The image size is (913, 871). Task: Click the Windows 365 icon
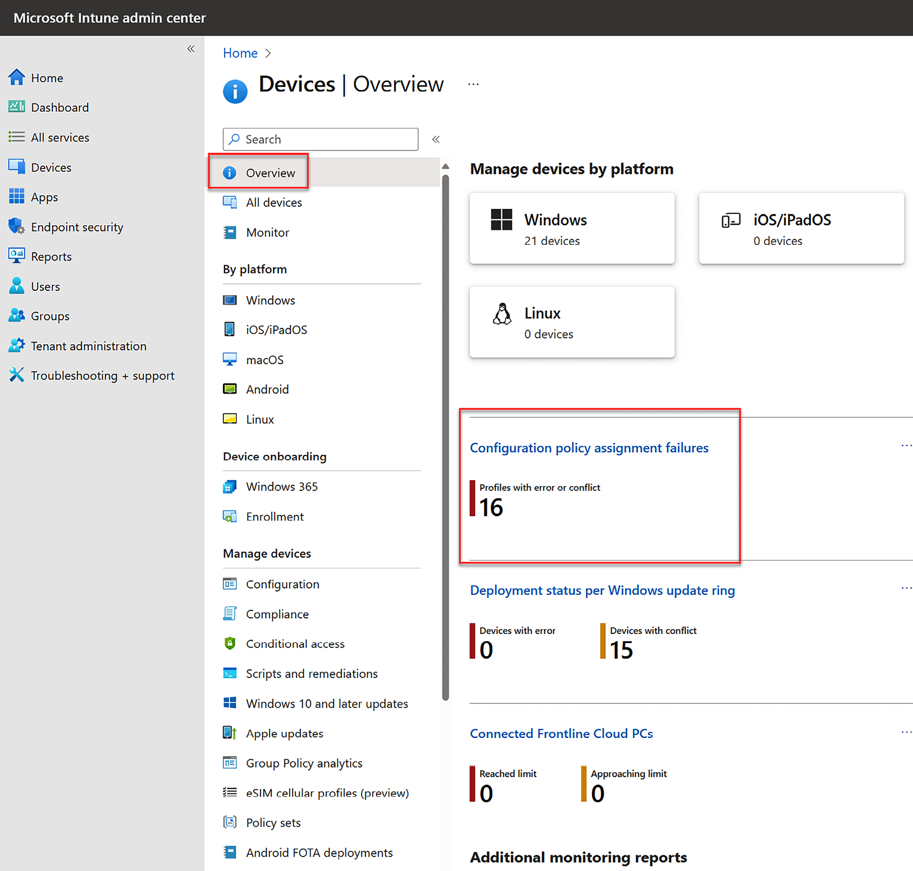point(230,486)
